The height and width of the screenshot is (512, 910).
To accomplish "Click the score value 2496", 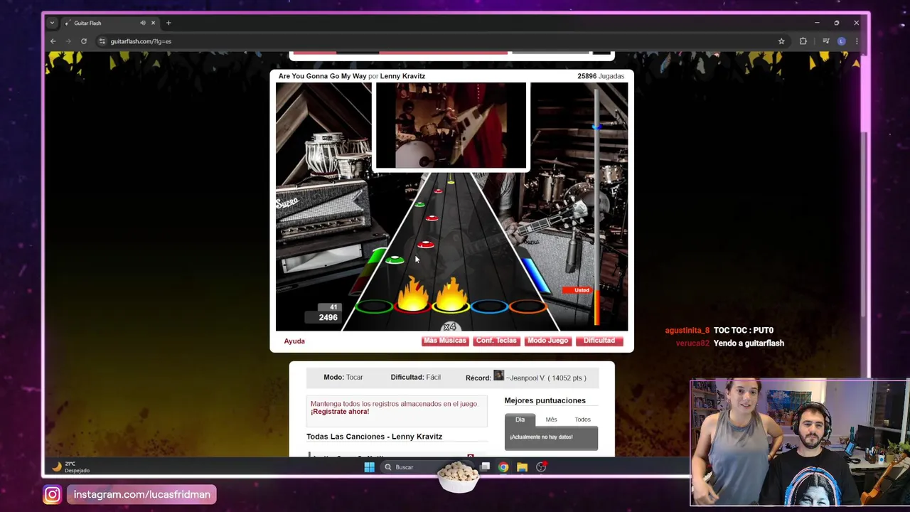I will (x=328, y=317).
